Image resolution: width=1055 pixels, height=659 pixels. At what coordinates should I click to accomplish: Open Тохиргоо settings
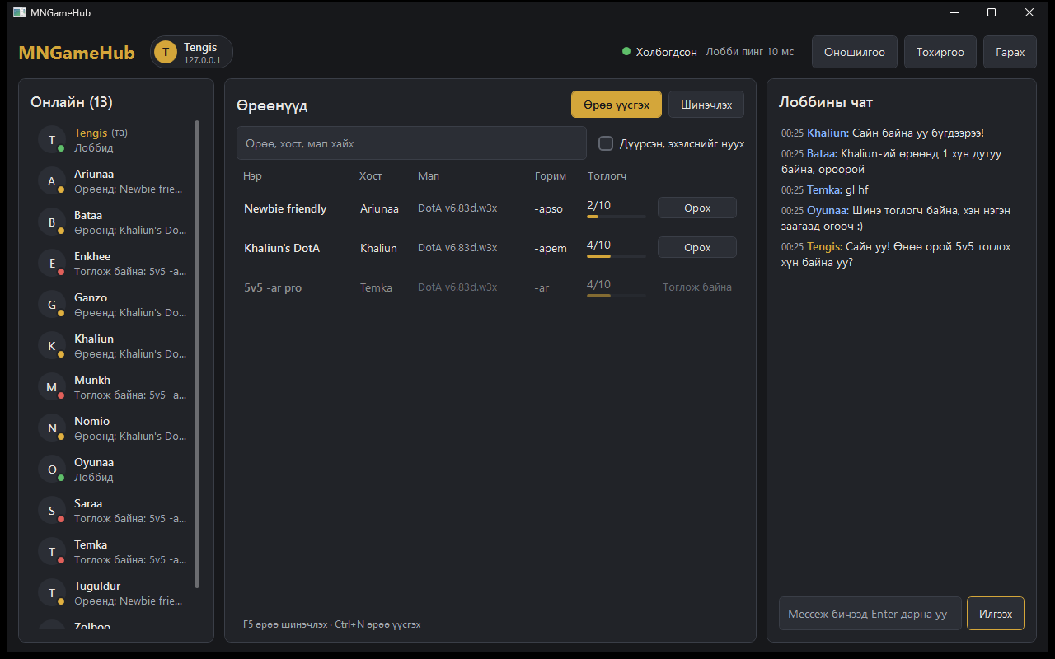point(940,52)
